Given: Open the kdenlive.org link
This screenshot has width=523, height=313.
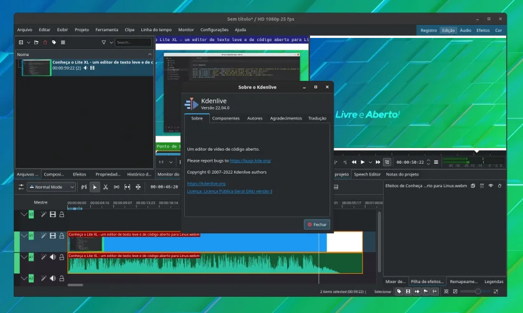Looking at the screenshot, I should 206,184.
